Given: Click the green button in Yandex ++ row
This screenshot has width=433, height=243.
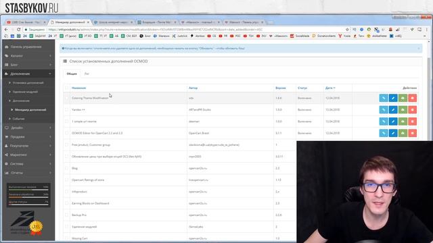Looking at the screenshot, I should [403, 109].
